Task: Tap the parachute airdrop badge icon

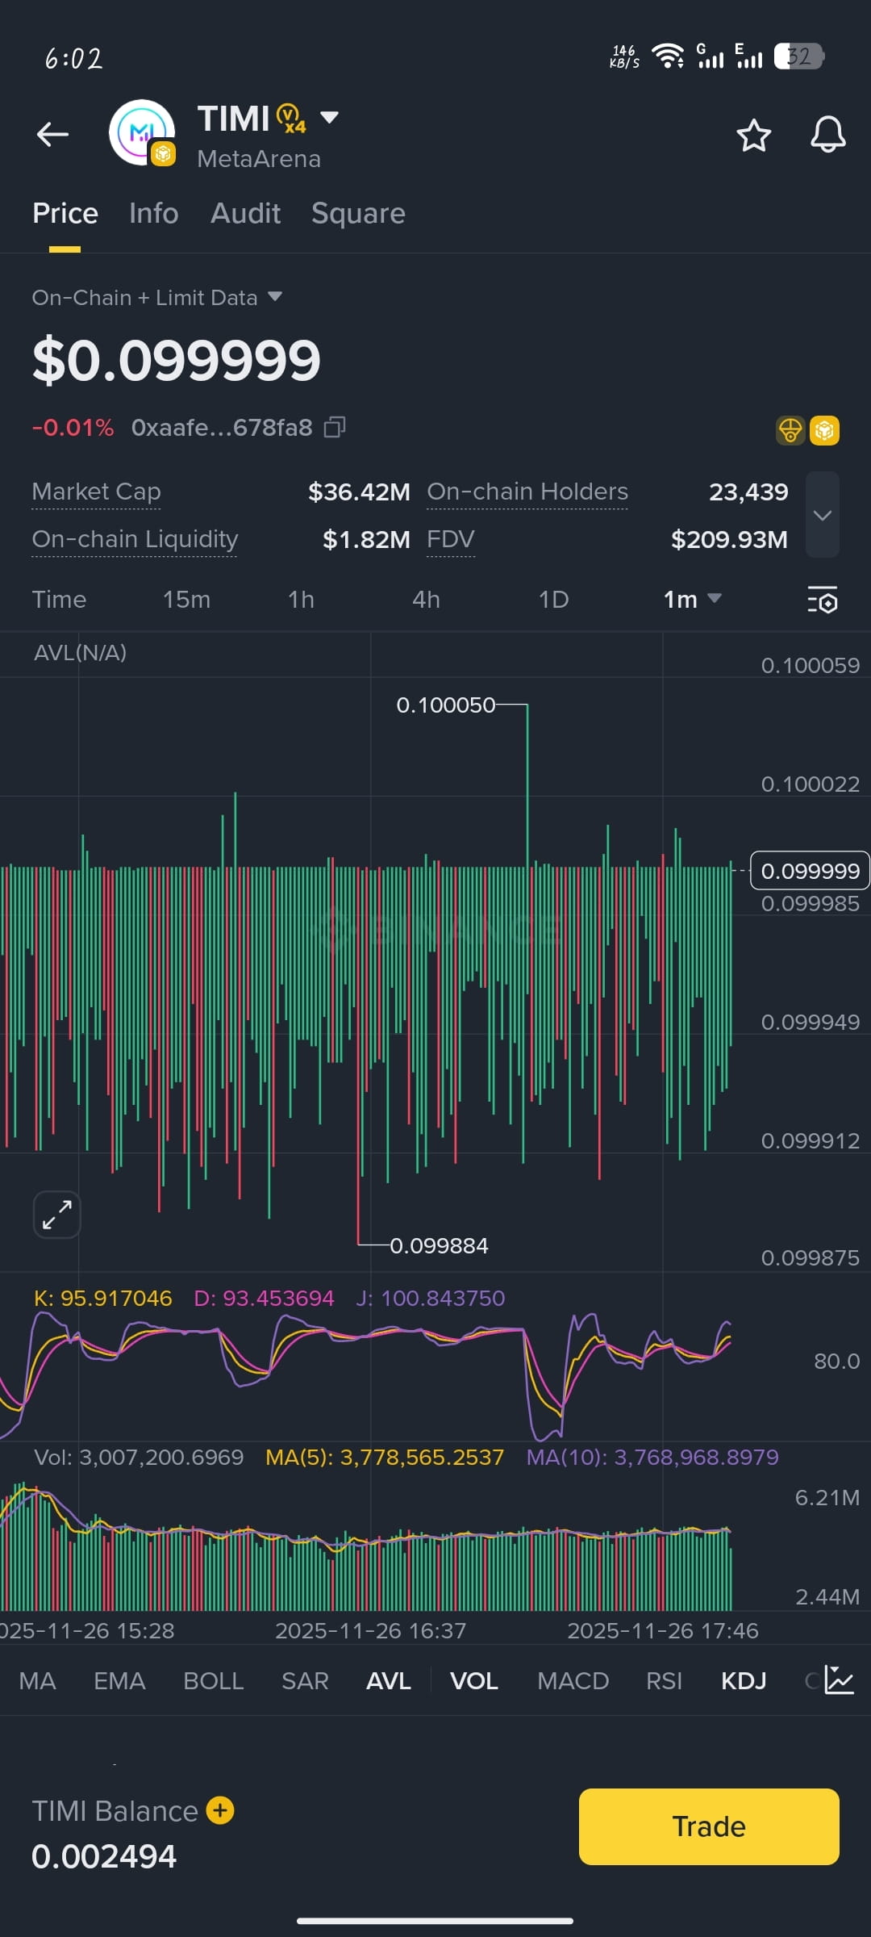Action: (x=790, y=430)
